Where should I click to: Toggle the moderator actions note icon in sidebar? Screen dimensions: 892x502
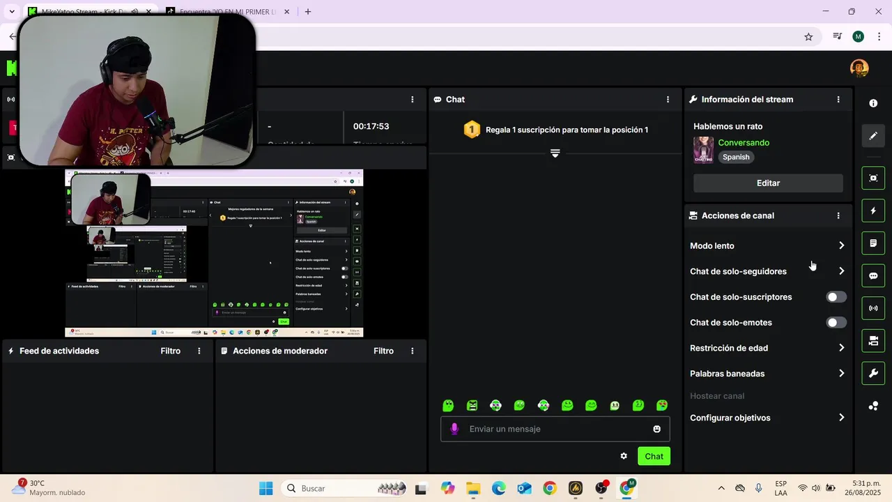click(x=873, y=243)
